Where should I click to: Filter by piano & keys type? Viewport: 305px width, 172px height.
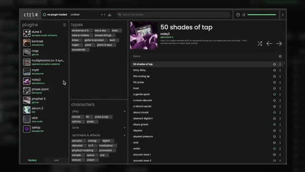(106, 45)
